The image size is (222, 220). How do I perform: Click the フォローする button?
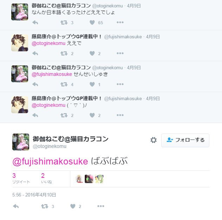coord(185,140)
